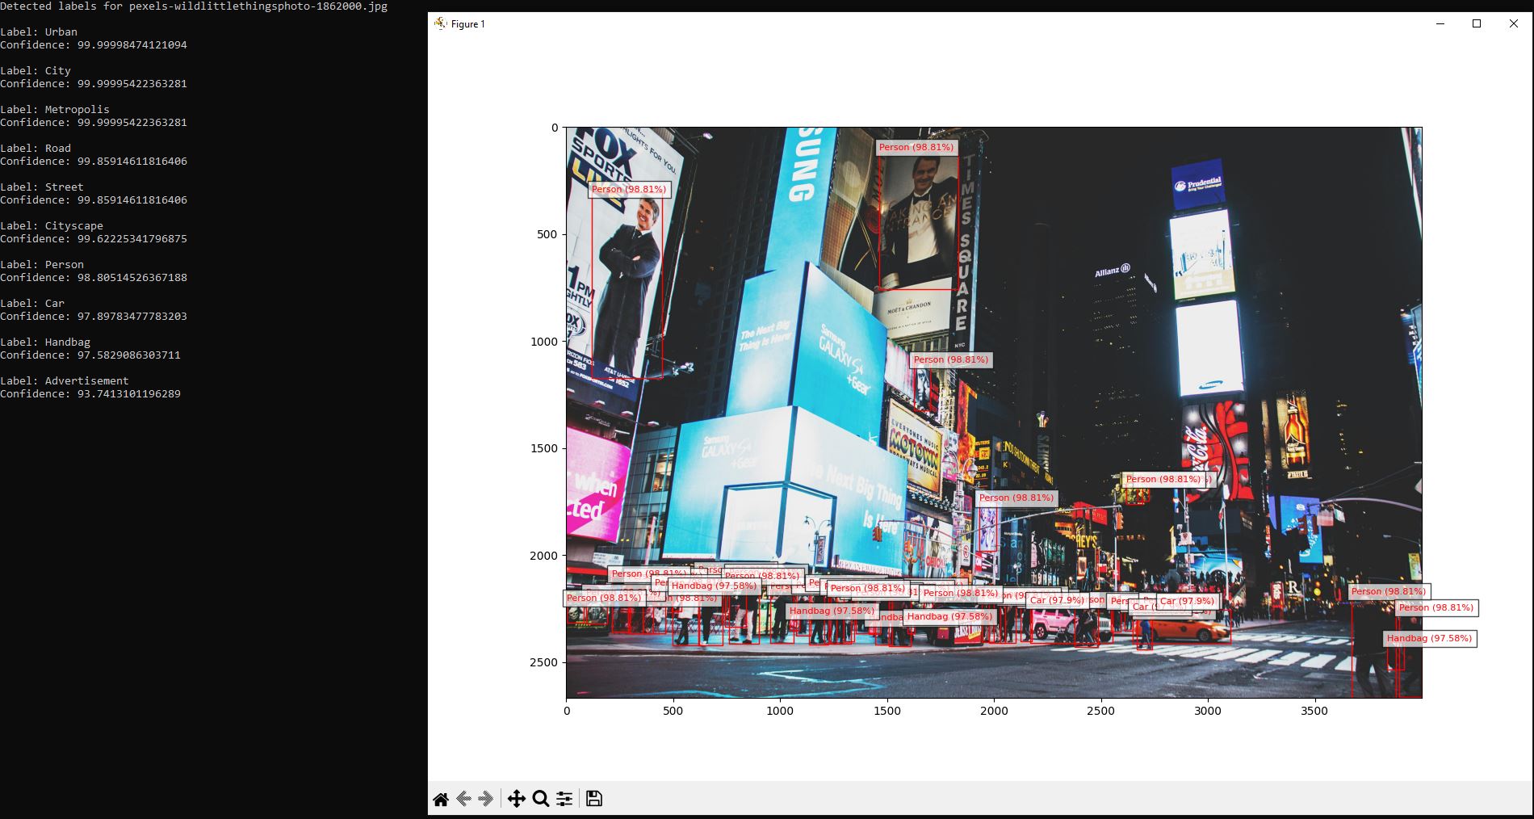The image size is (1534, 819).
Task: Close the Figure 1 window
Action: pyautogui.click(x=1514, y=23)
